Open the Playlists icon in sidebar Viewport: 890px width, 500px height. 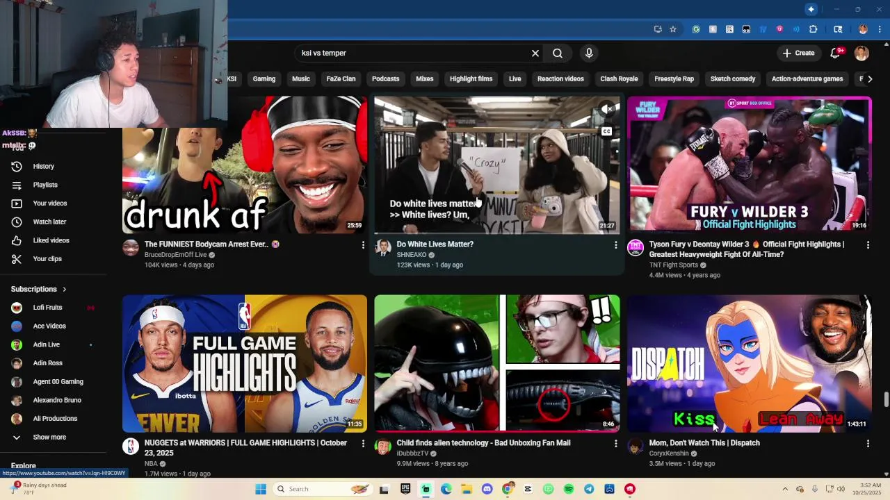click(x=17, y=185)
